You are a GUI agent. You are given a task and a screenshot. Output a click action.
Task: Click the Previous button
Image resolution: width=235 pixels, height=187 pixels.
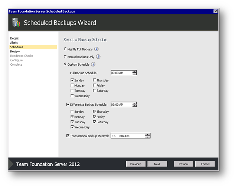pos(136,164)
